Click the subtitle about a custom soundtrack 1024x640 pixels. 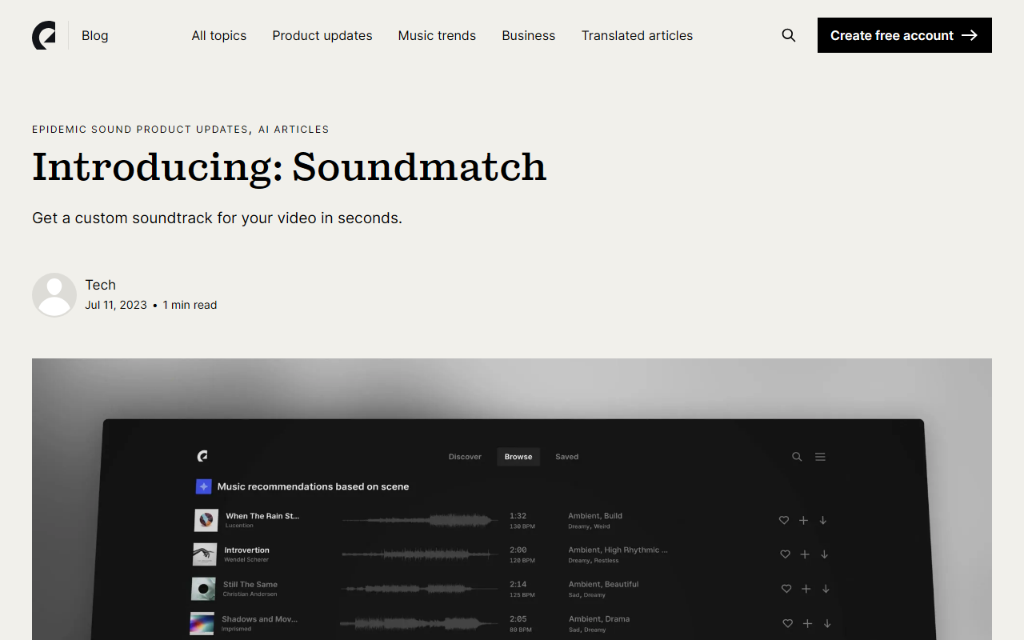(217, 218)
